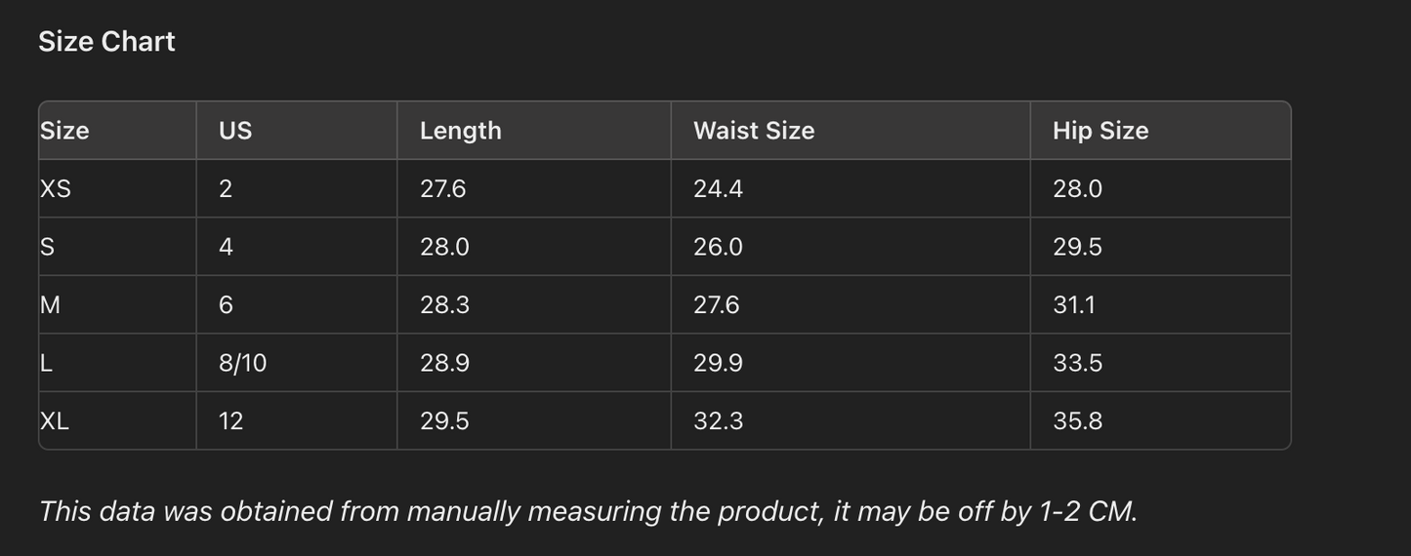Click the 27.6 length value for XS
This screenshot has height=556, width=1411.
(x=442, y=188)
